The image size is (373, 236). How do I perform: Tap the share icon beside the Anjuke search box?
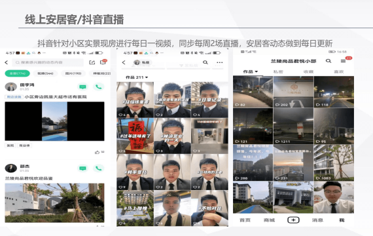[x=92, y=62]
